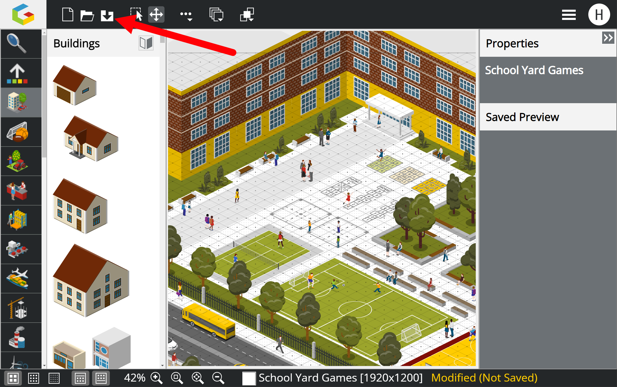Click the zoom out magnifier button

click(x=218, y=378)
